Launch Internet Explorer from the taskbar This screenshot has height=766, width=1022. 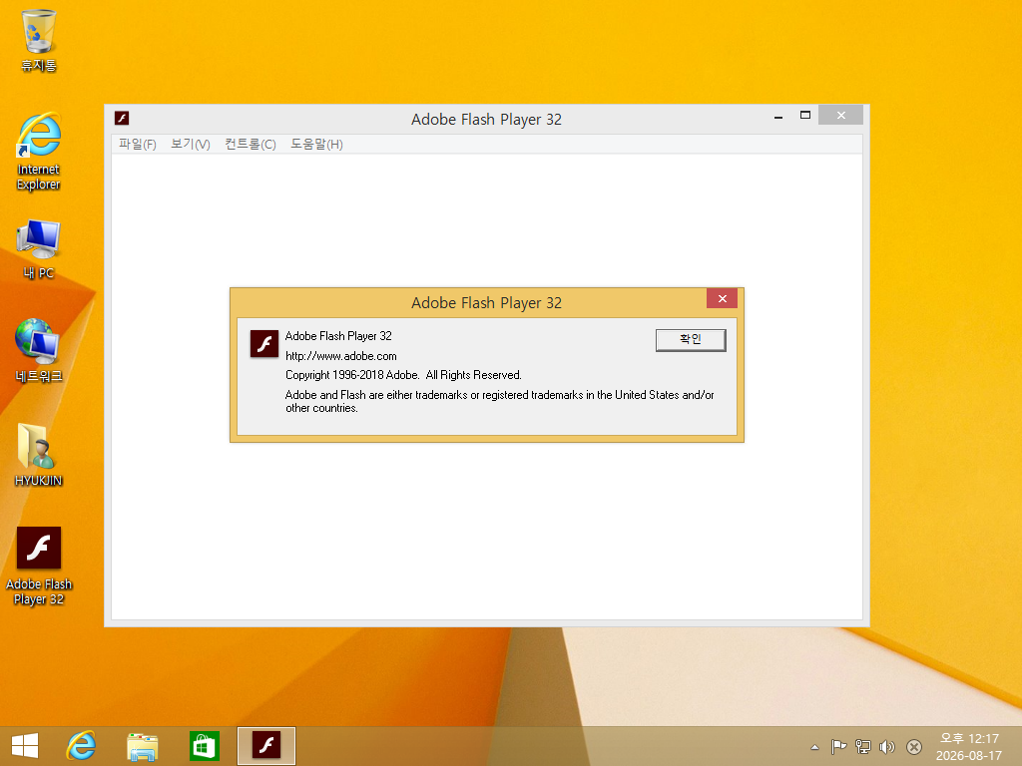81,746
